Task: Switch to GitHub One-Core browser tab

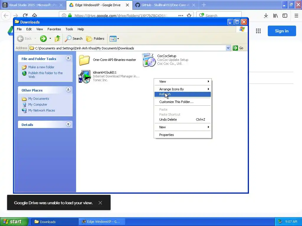Action: click(165, 5)
